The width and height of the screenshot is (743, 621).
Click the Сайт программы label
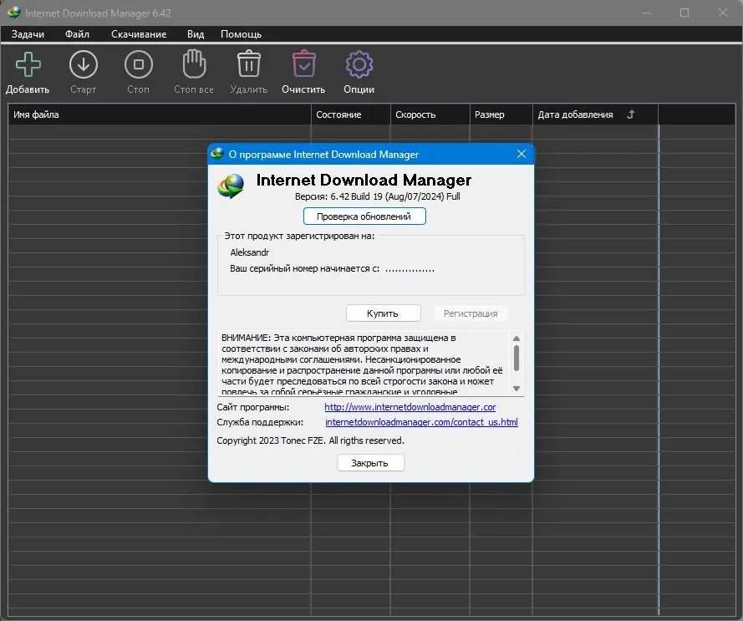pos(253,407)
